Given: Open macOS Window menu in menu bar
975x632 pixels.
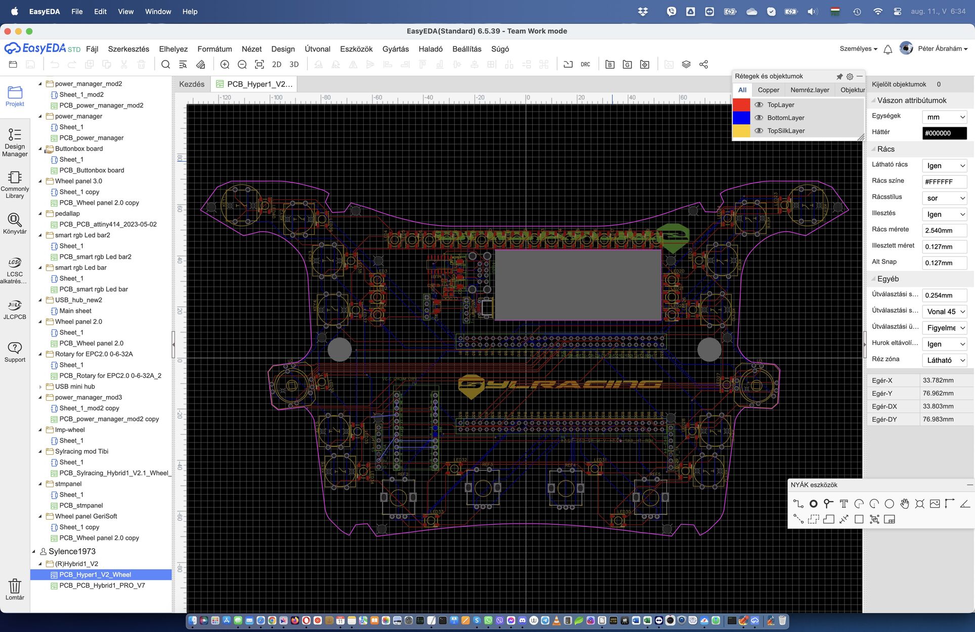Looking at the screenshot, I should [158, 11].
